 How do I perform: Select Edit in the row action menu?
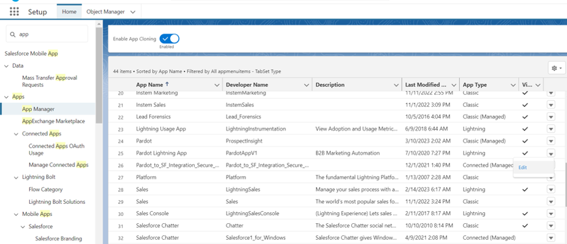pyautogui.click(x=533, y=168)
